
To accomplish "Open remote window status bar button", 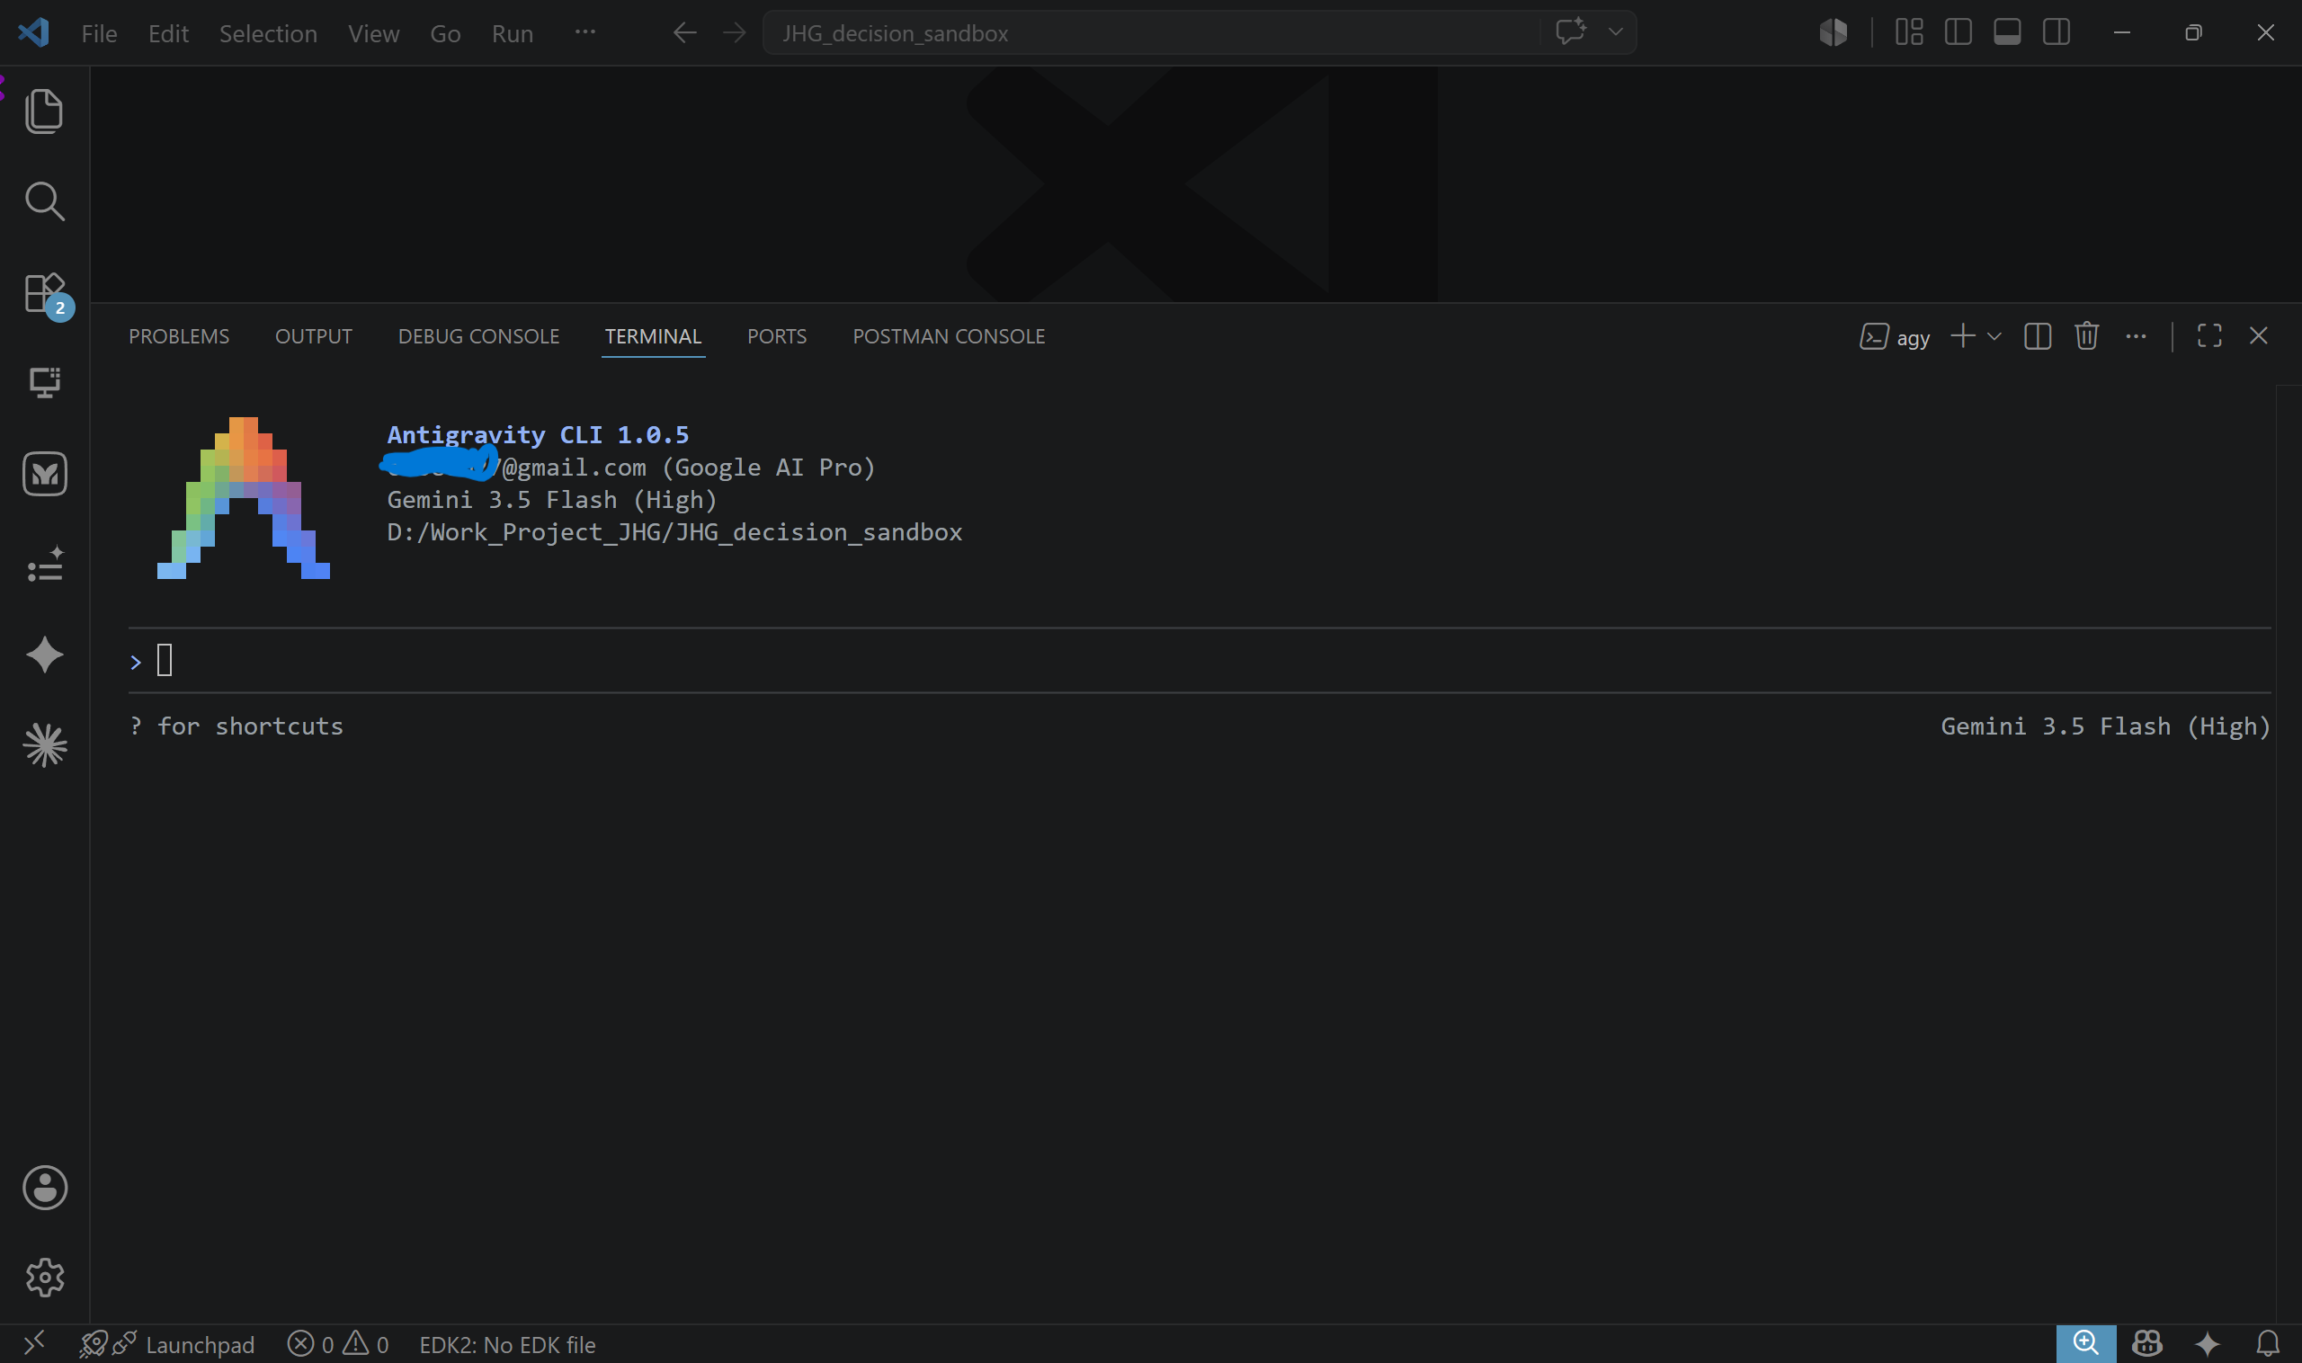I will coord(34,1345).
